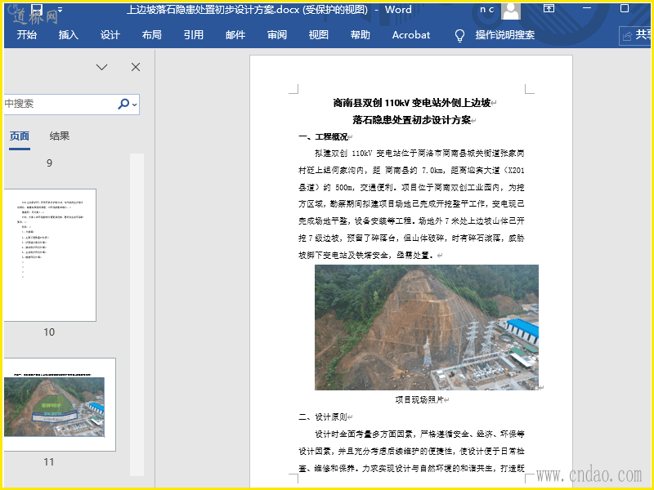Click the lightbulb Tell Me icon
Viewport: 654px width, 490px height.
(x=459, y=35)
